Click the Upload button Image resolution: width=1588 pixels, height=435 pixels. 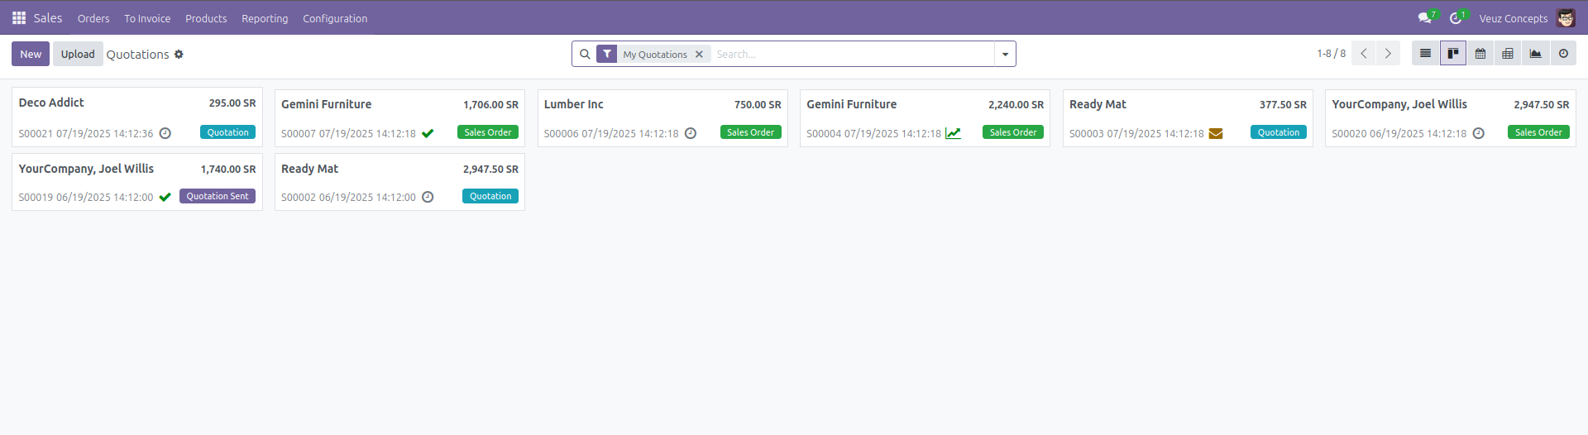tap(78, 54)
